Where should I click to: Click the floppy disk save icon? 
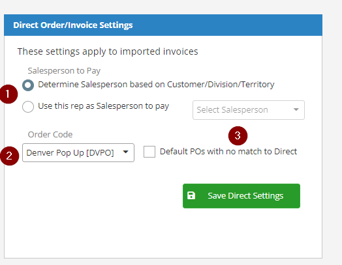coord(191,195)
